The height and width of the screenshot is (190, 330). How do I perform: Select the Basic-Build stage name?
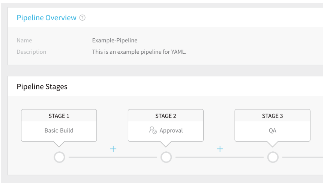[59, 130]
